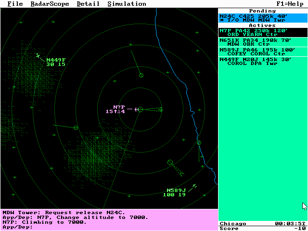Click the airport circle on the lake shoreline

click(199, 142)
